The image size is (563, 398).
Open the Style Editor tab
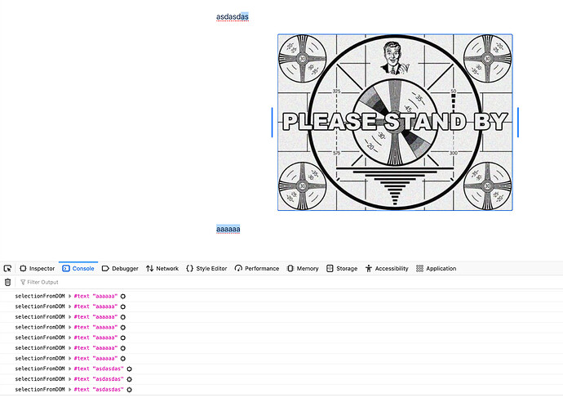point(206,269)
